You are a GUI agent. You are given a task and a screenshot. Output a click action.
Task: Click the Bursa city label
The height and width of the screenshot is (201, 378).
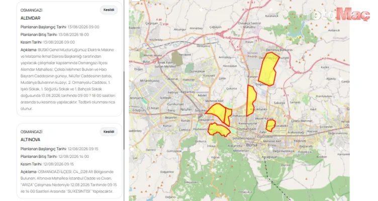[252, 145]
